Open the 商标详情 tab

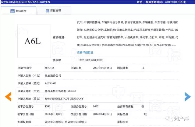[20, 11]
